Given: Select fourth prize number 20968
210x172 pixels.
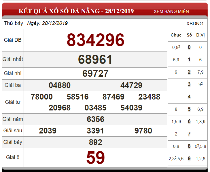Looking at the screenshot, I should click(x=60, y=108).
